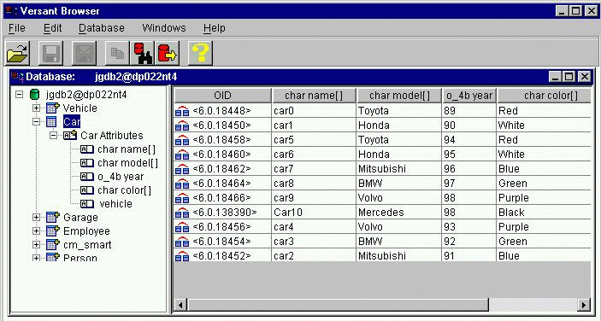Click the attribute icon beside char name[]
Image resolution: width=601 pixels, height=321 pixels.
pyautogui.click(x=87, y=149)
